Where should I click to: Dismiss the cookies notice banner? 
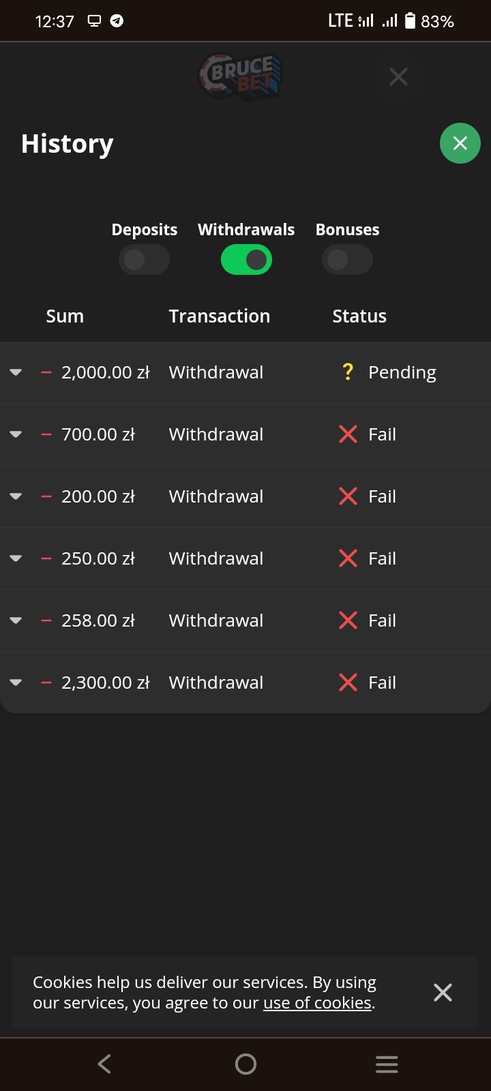[x=443, y=992]
